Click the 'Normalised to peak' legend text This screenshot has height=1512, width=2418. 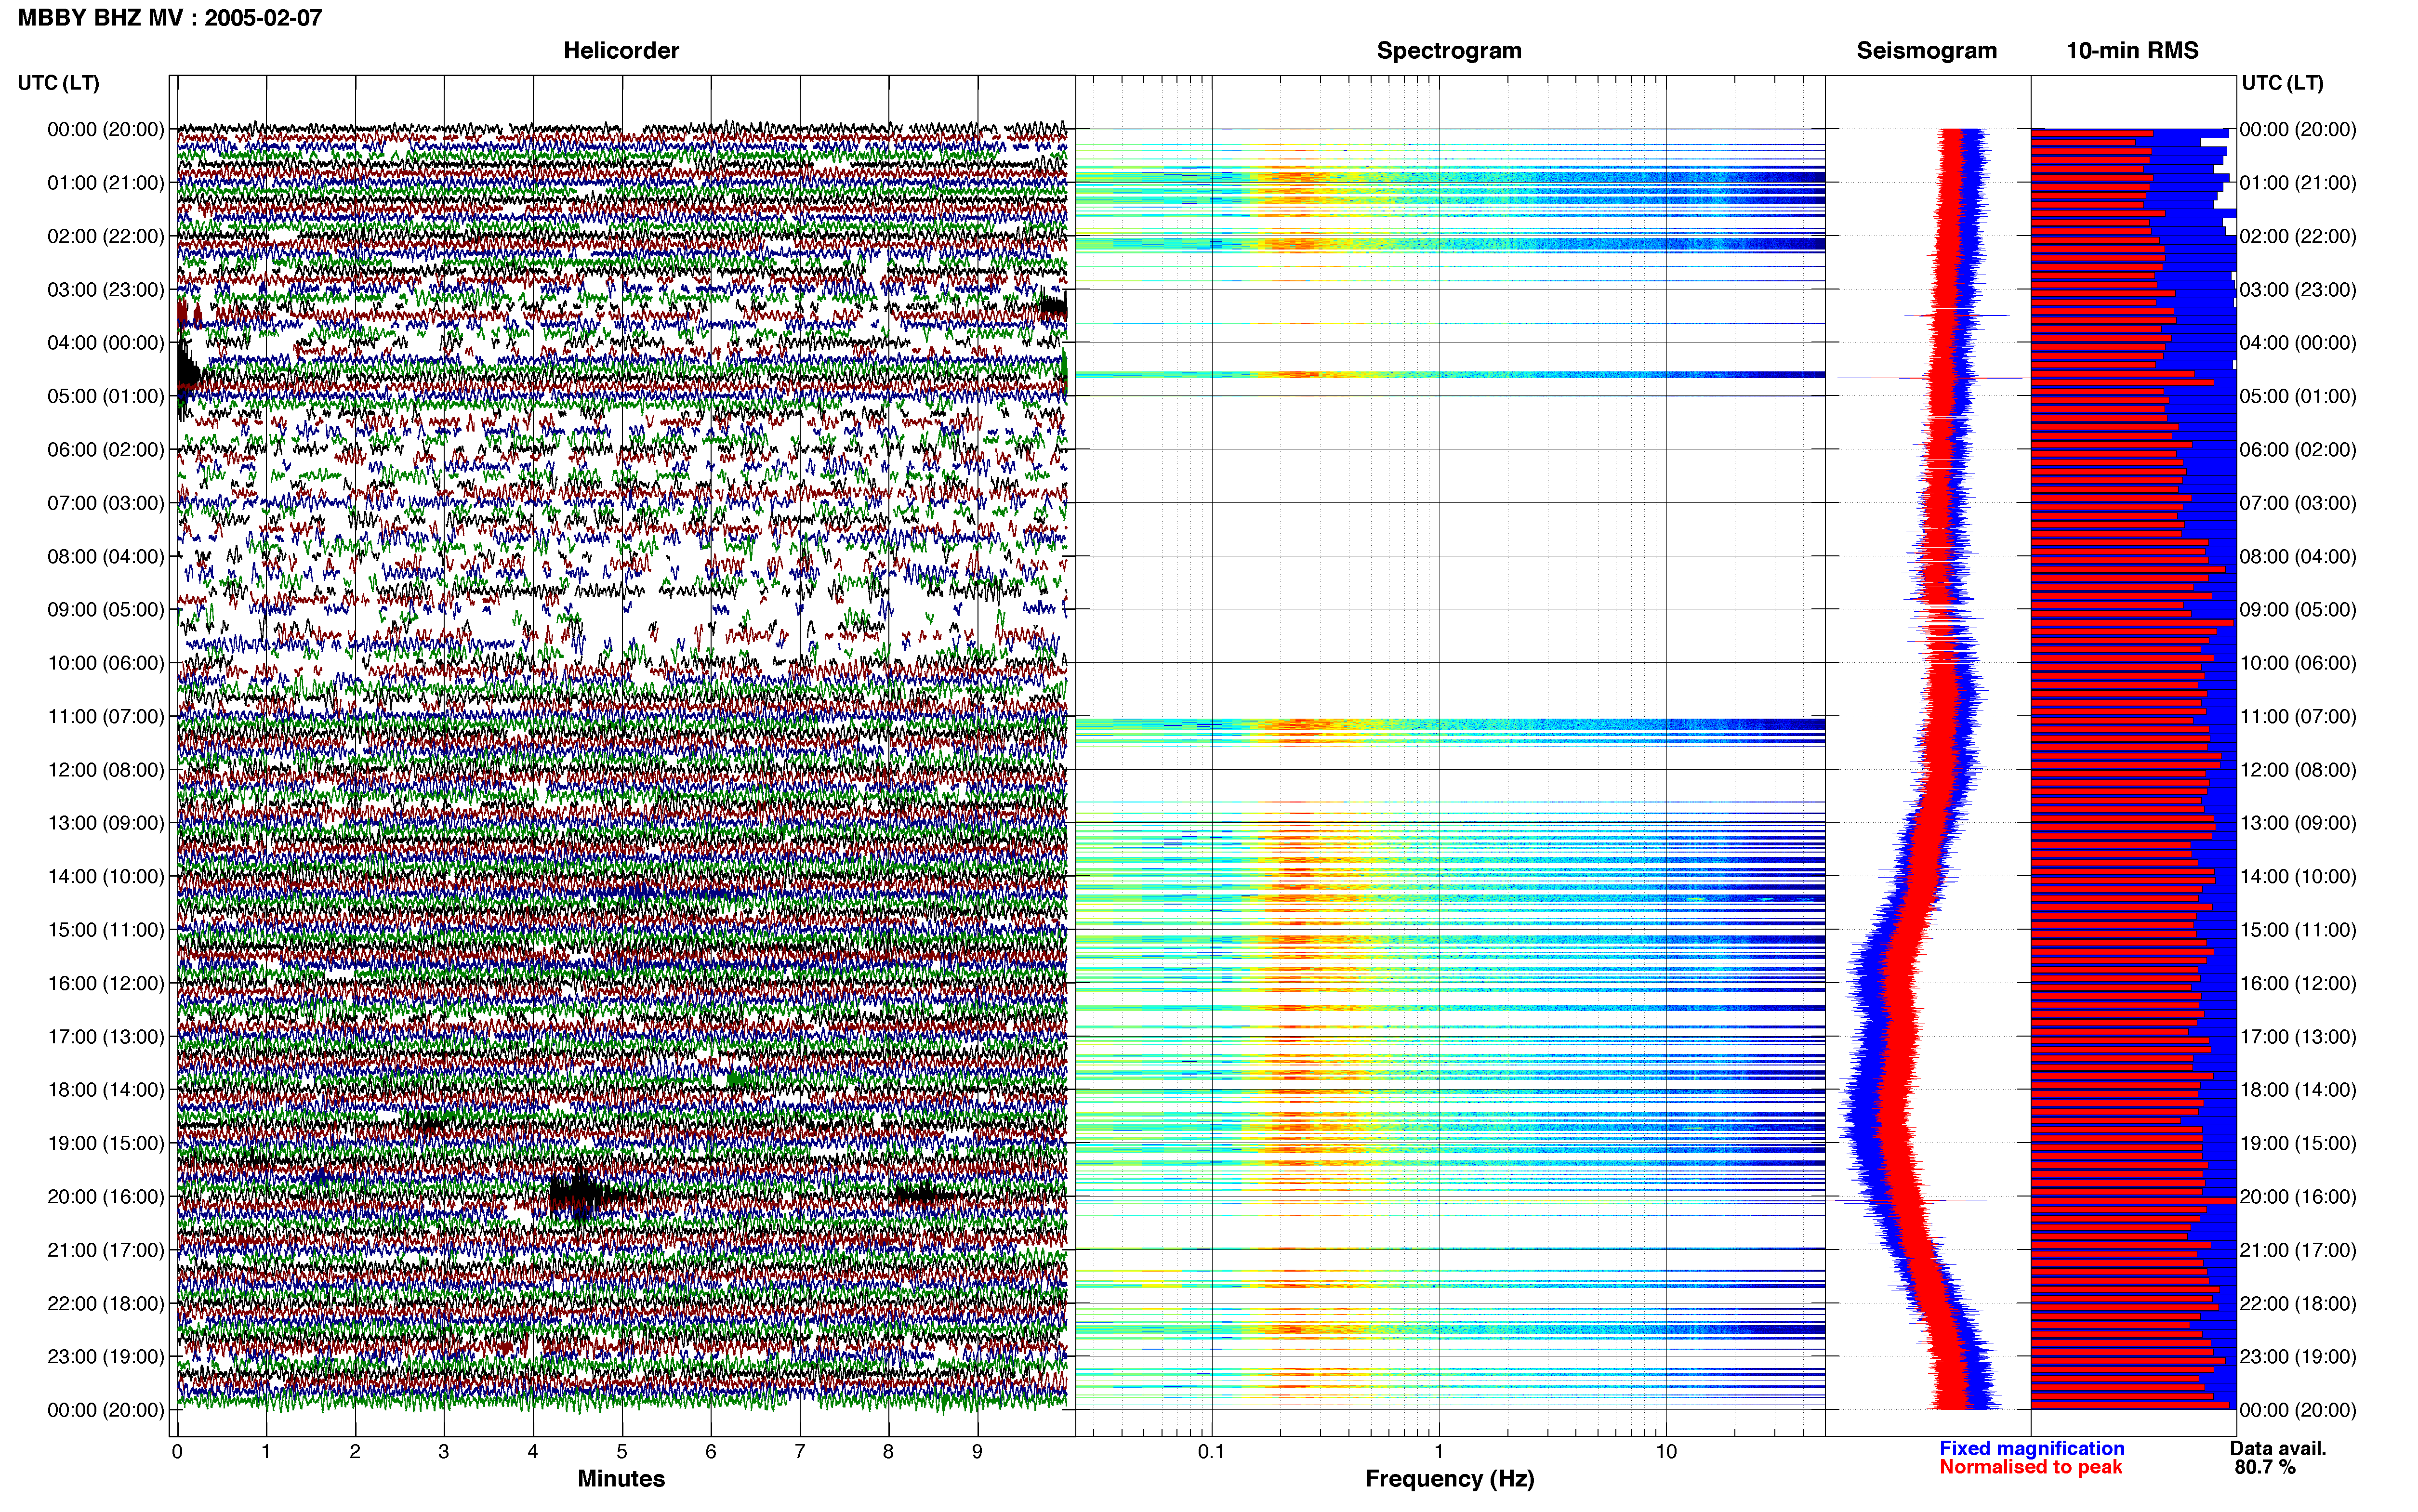pos(2031,1467)
